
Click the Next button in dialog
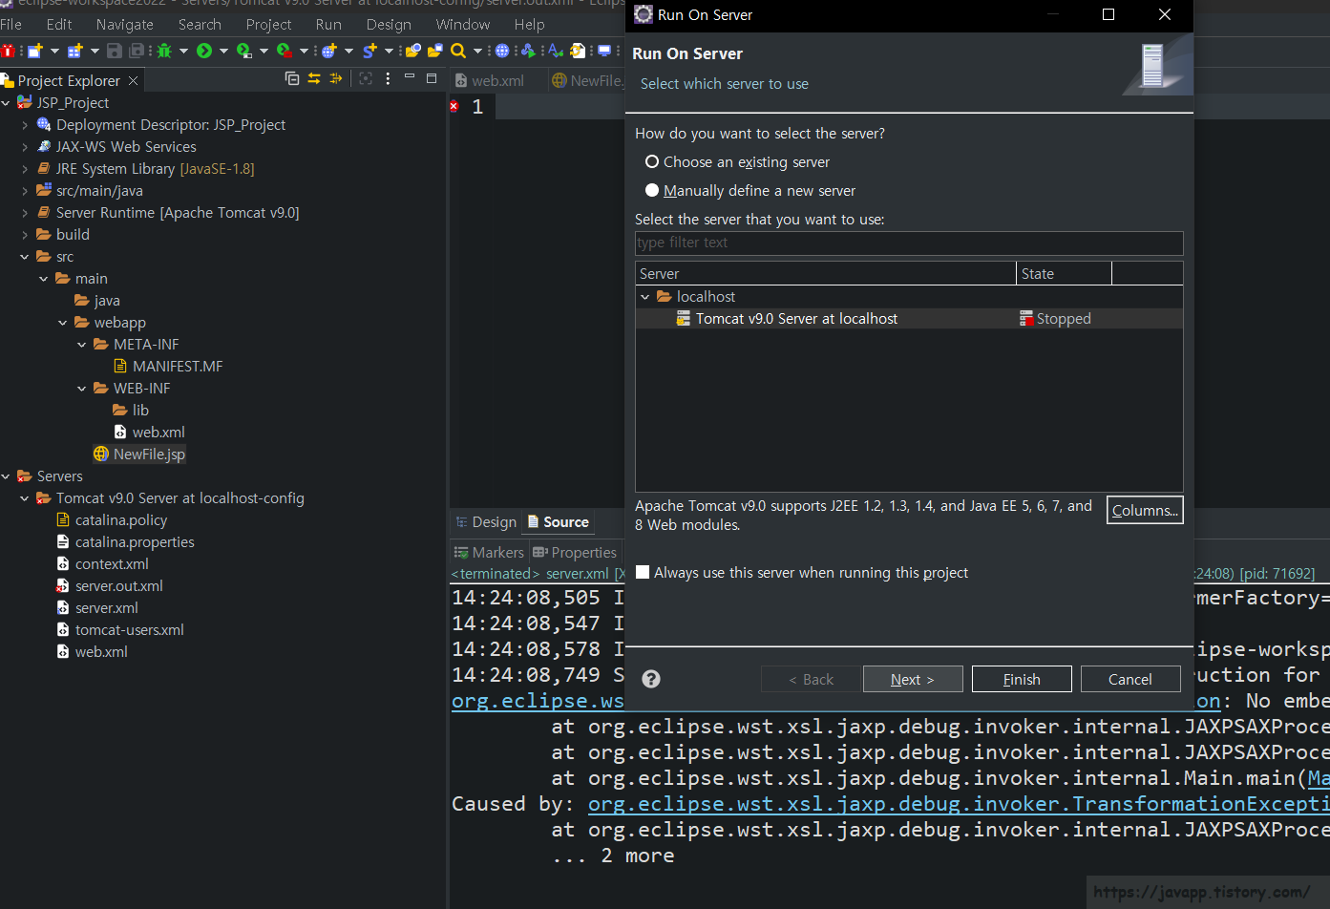(x=913, y=679)
